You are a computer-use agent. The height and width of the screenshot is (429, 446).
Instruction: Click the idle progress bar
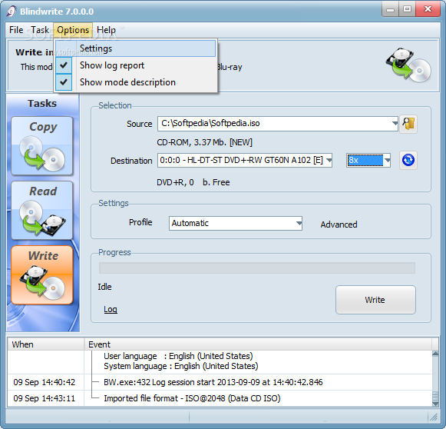(x=257, y=268)
